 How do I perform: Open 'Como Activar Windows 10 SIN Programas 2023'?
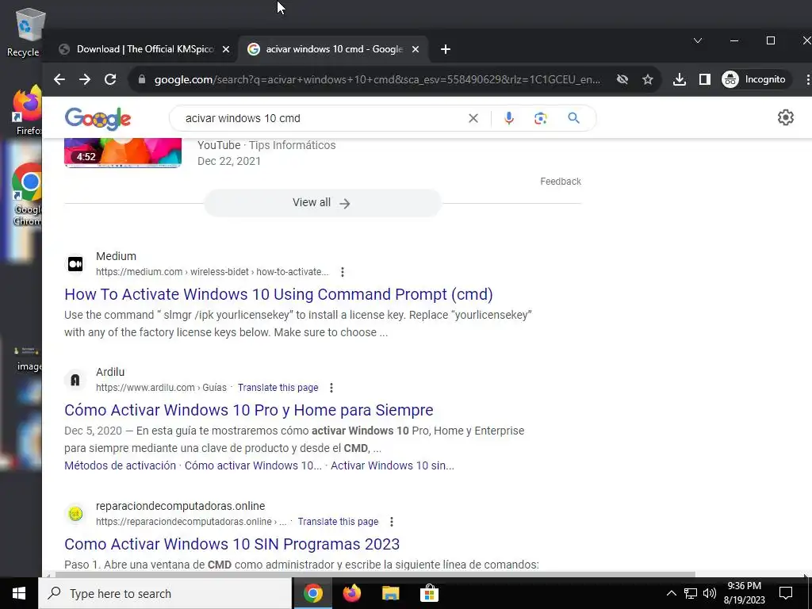[232, 544]
